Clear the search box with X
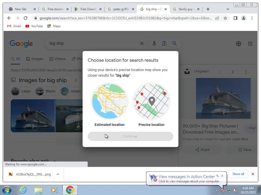 142,43
